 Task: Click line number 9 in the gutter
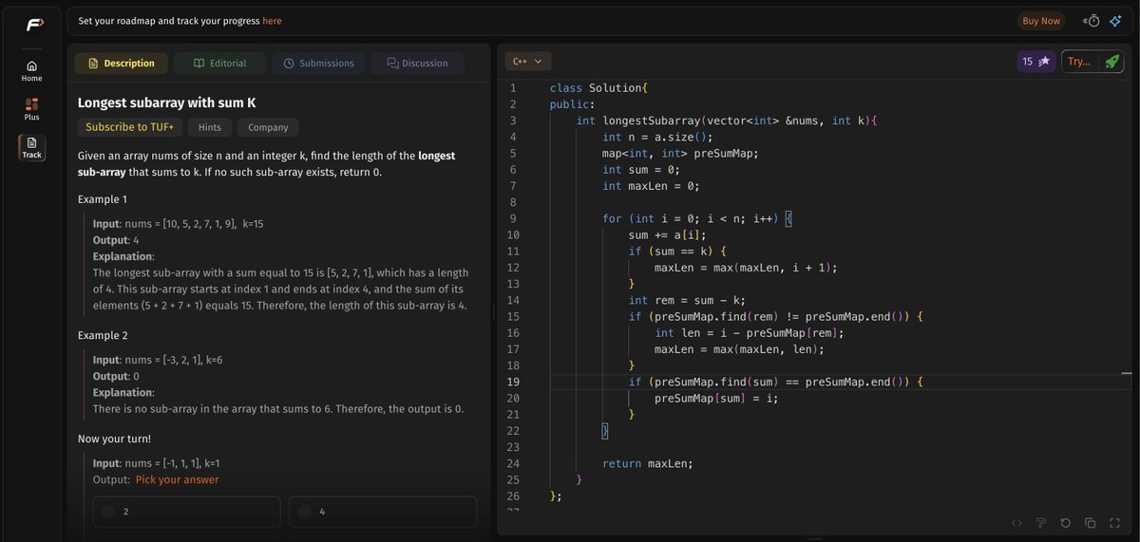coord(514,218)
